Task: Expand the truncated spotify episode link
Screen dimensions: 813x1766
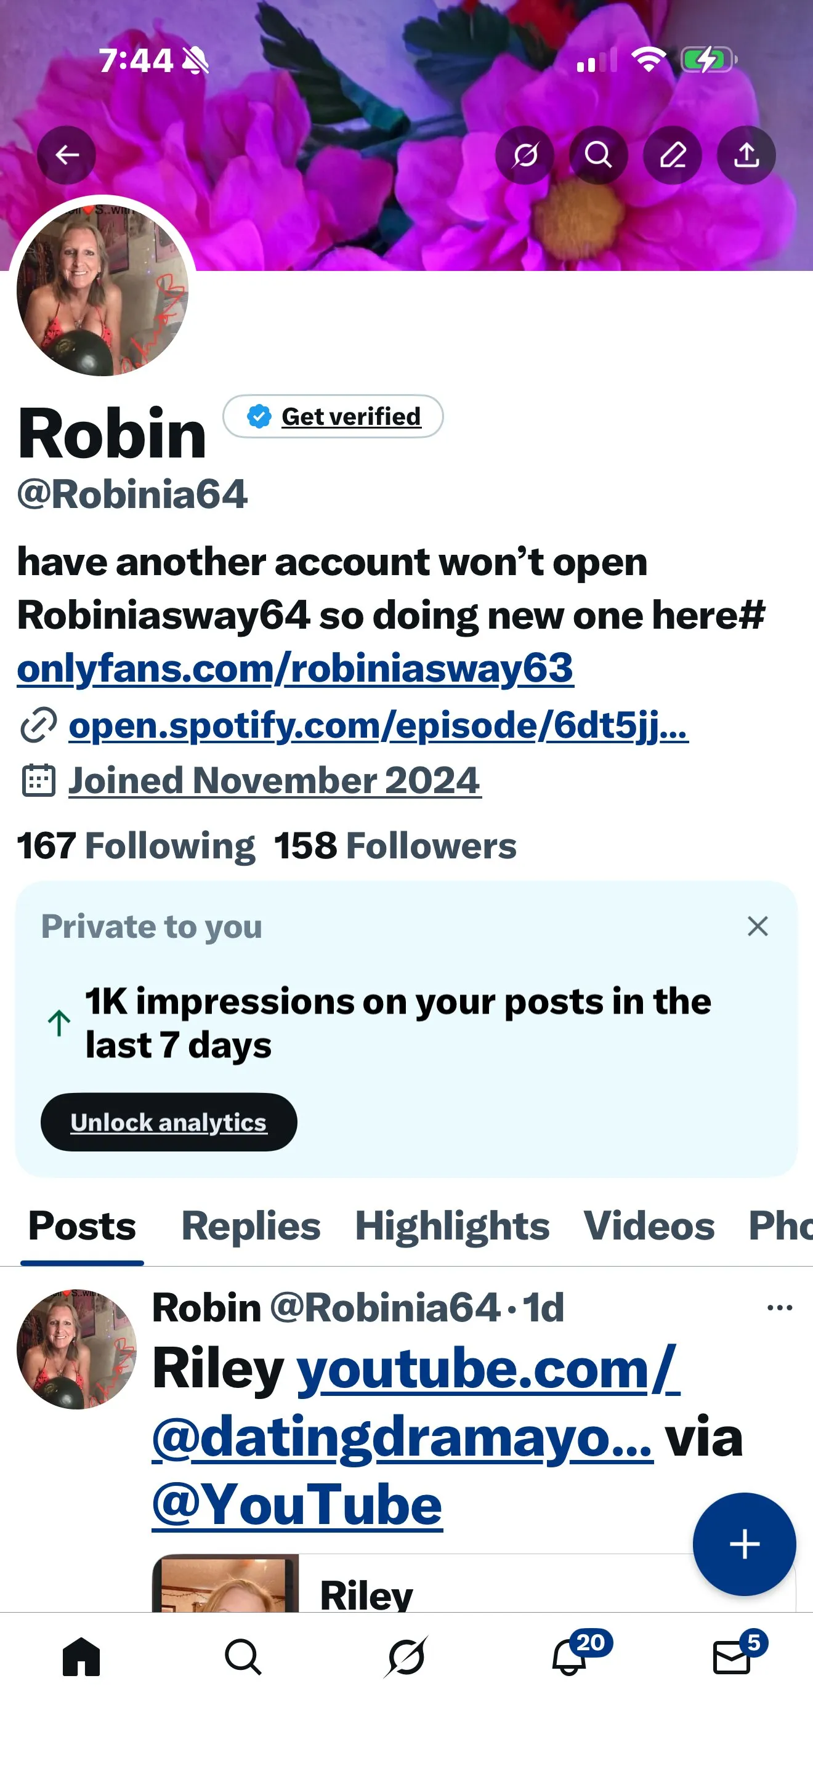Action: [377, 726]
